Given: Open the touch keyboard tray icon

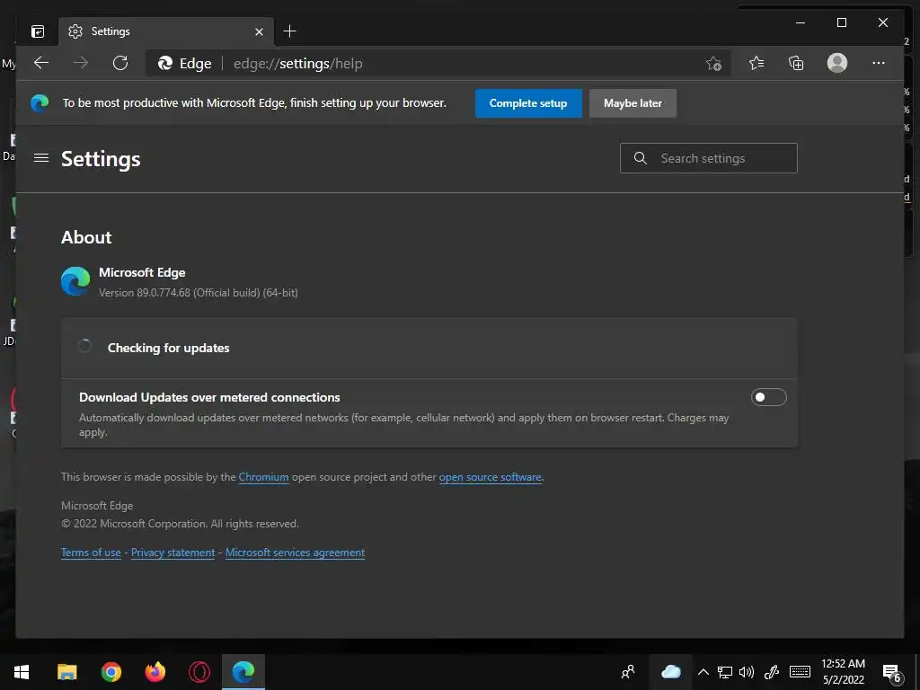Looking at the screenshot, I should [x=800, y=672].
